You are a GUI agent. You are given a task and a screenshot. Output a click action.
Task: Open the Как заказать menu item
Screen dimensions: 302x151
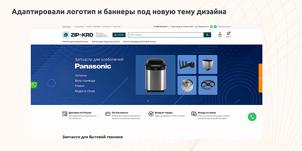pos(79,26)
